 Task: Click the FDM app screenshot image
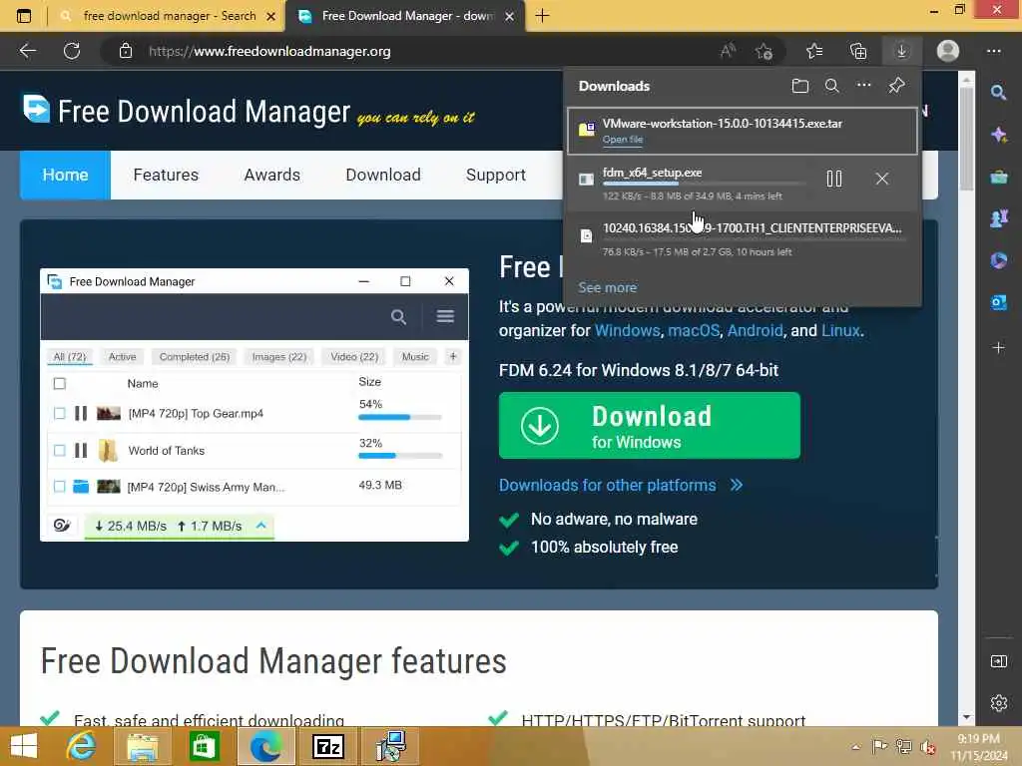[x=255, y=405]
